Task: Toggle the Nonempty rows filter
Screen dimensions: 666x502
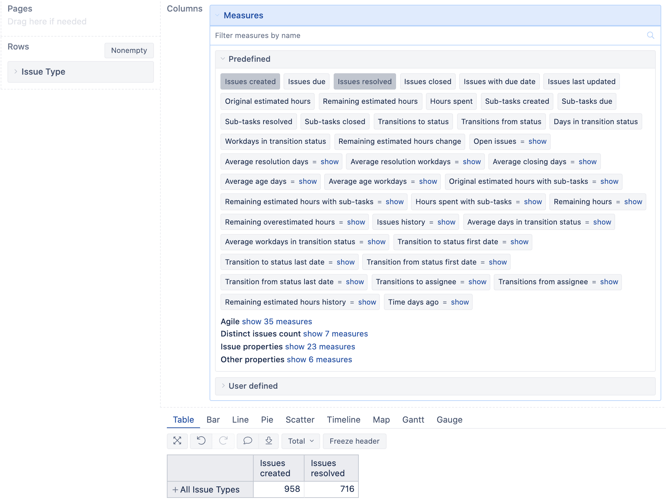Action: [129, 50]
